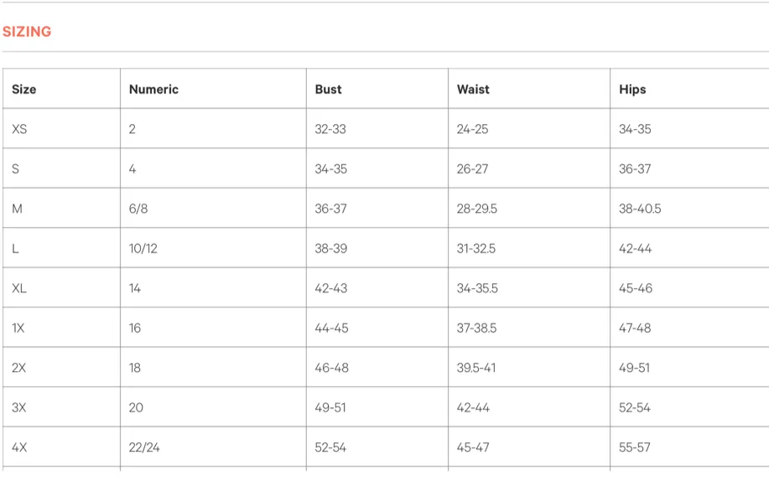
Task: Click waist value 28-29.5
Action: [x=476, y=209]
